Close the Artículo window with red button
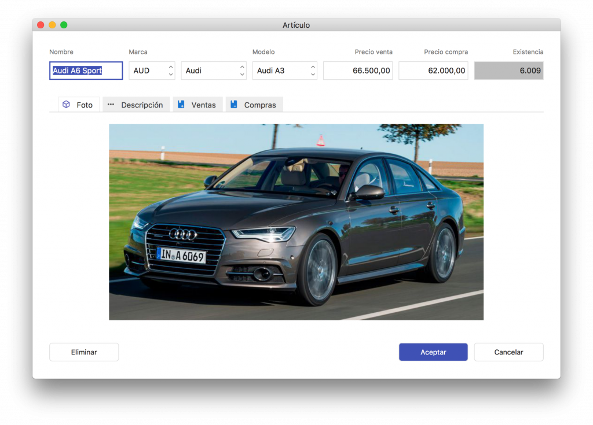The image size is (593, 425). pyautogui.click(x=41, y=25)
